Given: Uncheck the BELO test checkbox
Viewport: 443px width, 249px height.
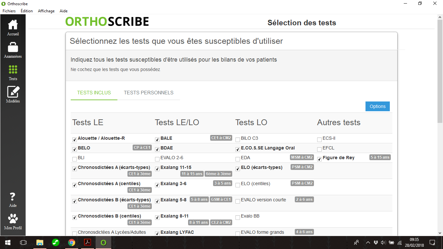Looking at the screenshot, I should [x=75, y=149].
